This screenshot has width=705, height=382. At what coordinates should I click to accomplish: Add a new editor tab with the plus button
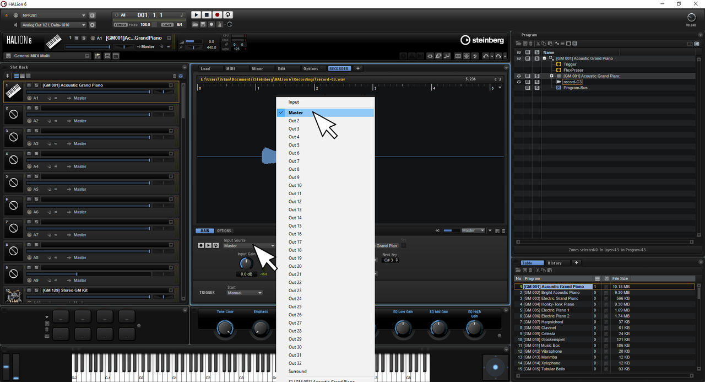(357, 68)
